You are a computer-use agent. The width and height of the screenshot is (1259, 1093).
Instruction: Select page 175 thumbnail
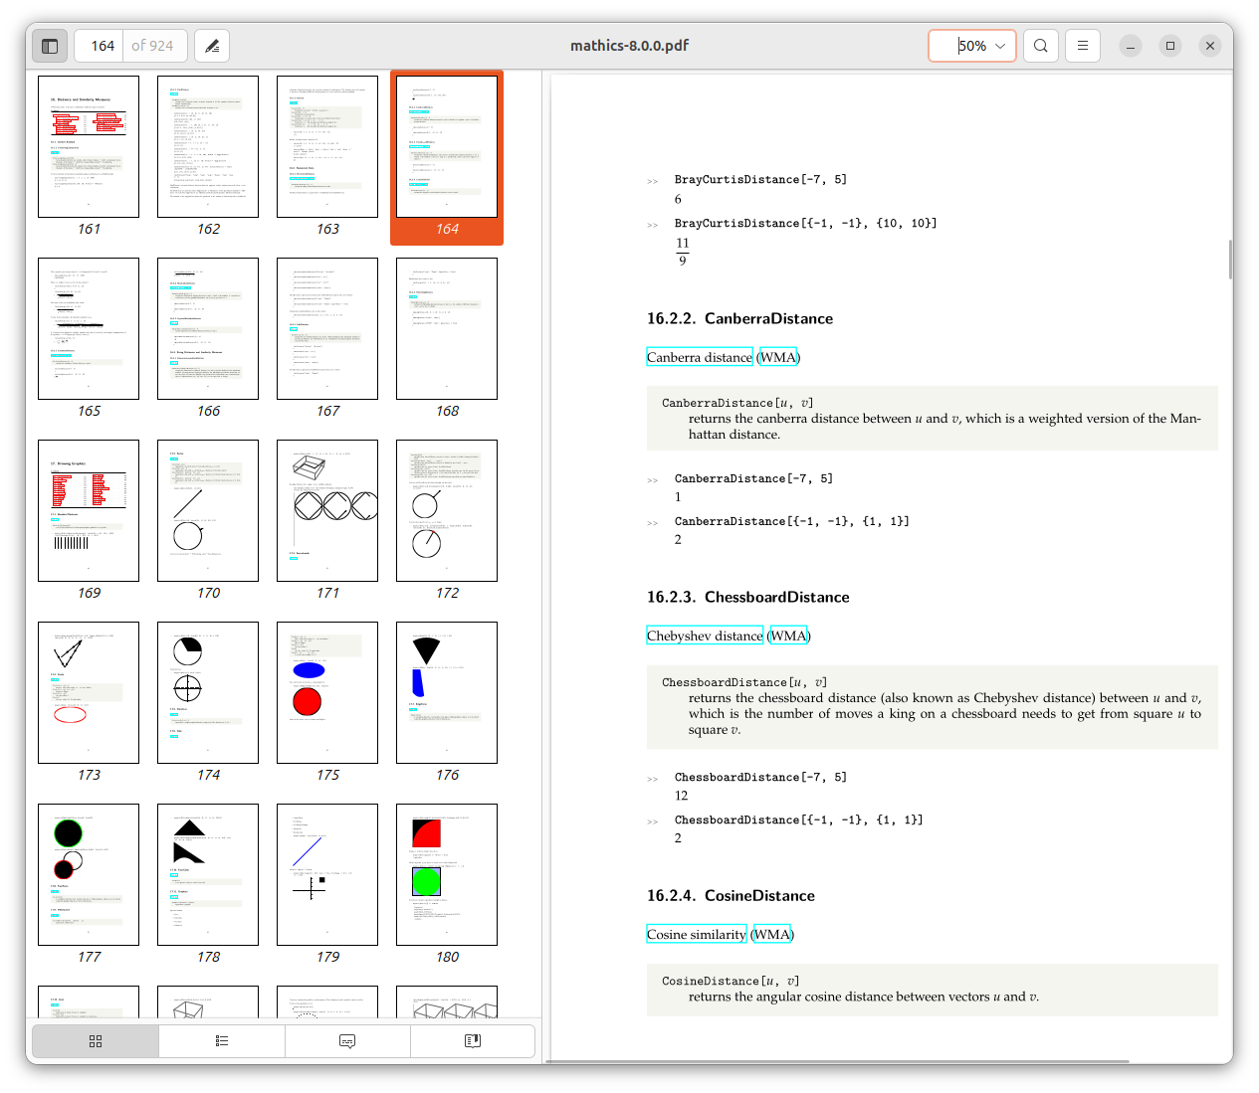(x=327, y=693)
